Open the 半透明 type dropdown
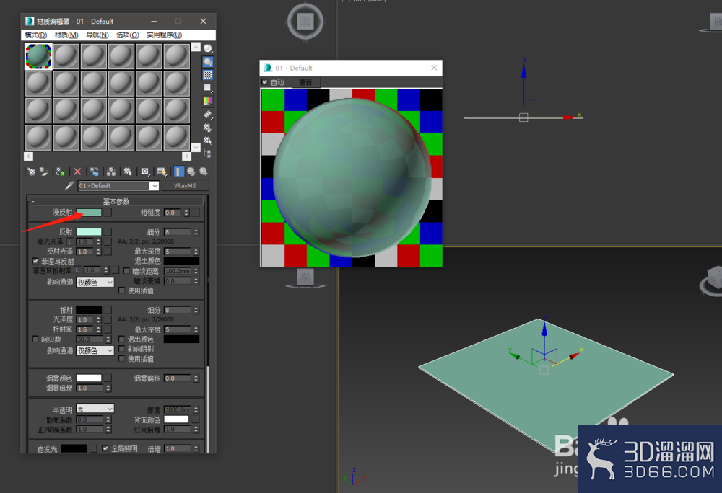 click(95, 409)
